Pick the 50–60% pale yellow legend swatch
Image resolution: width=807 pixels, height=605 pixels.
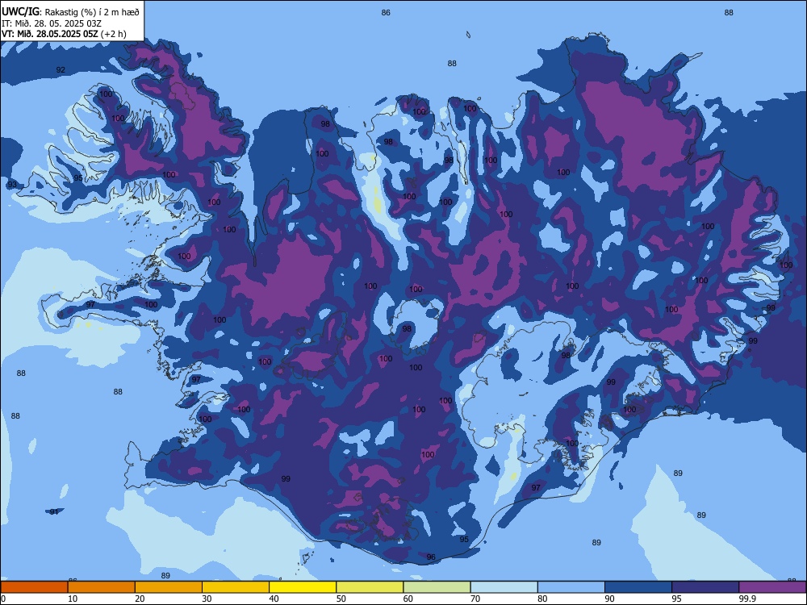coord(370,587)
